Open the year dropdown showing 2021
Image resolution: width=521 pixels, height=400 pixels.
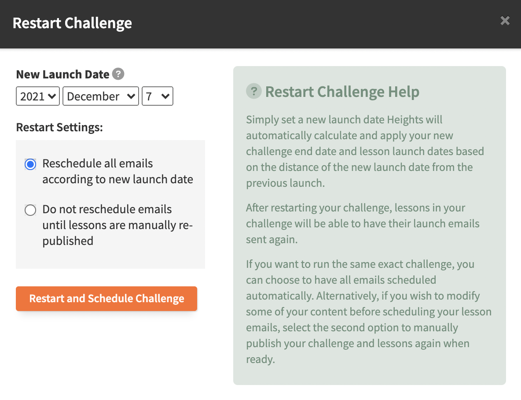click(38, 96)
